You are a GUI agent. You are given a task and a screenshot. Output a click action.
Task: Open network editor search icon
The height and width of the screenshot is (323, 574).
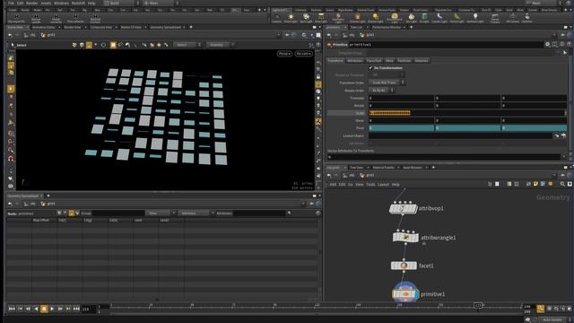562,184
